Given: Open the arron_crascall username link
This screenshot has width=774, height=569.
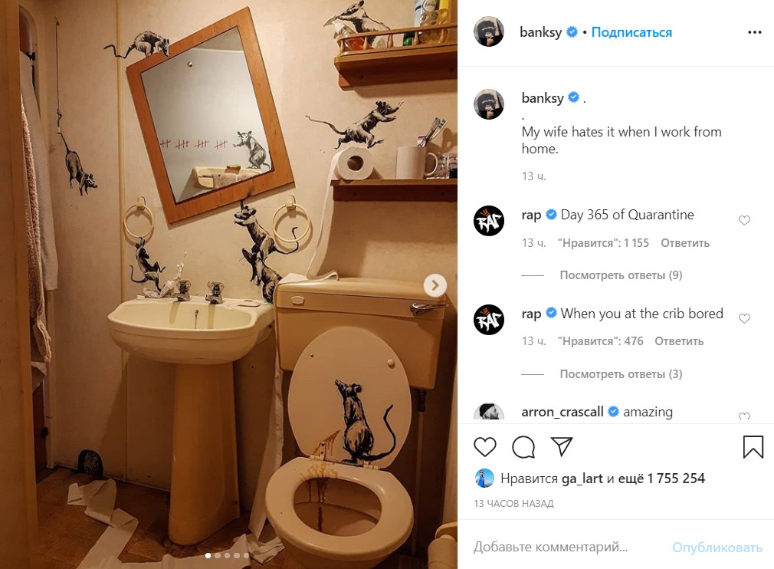Looking at the screenshot, I should 562,412.
